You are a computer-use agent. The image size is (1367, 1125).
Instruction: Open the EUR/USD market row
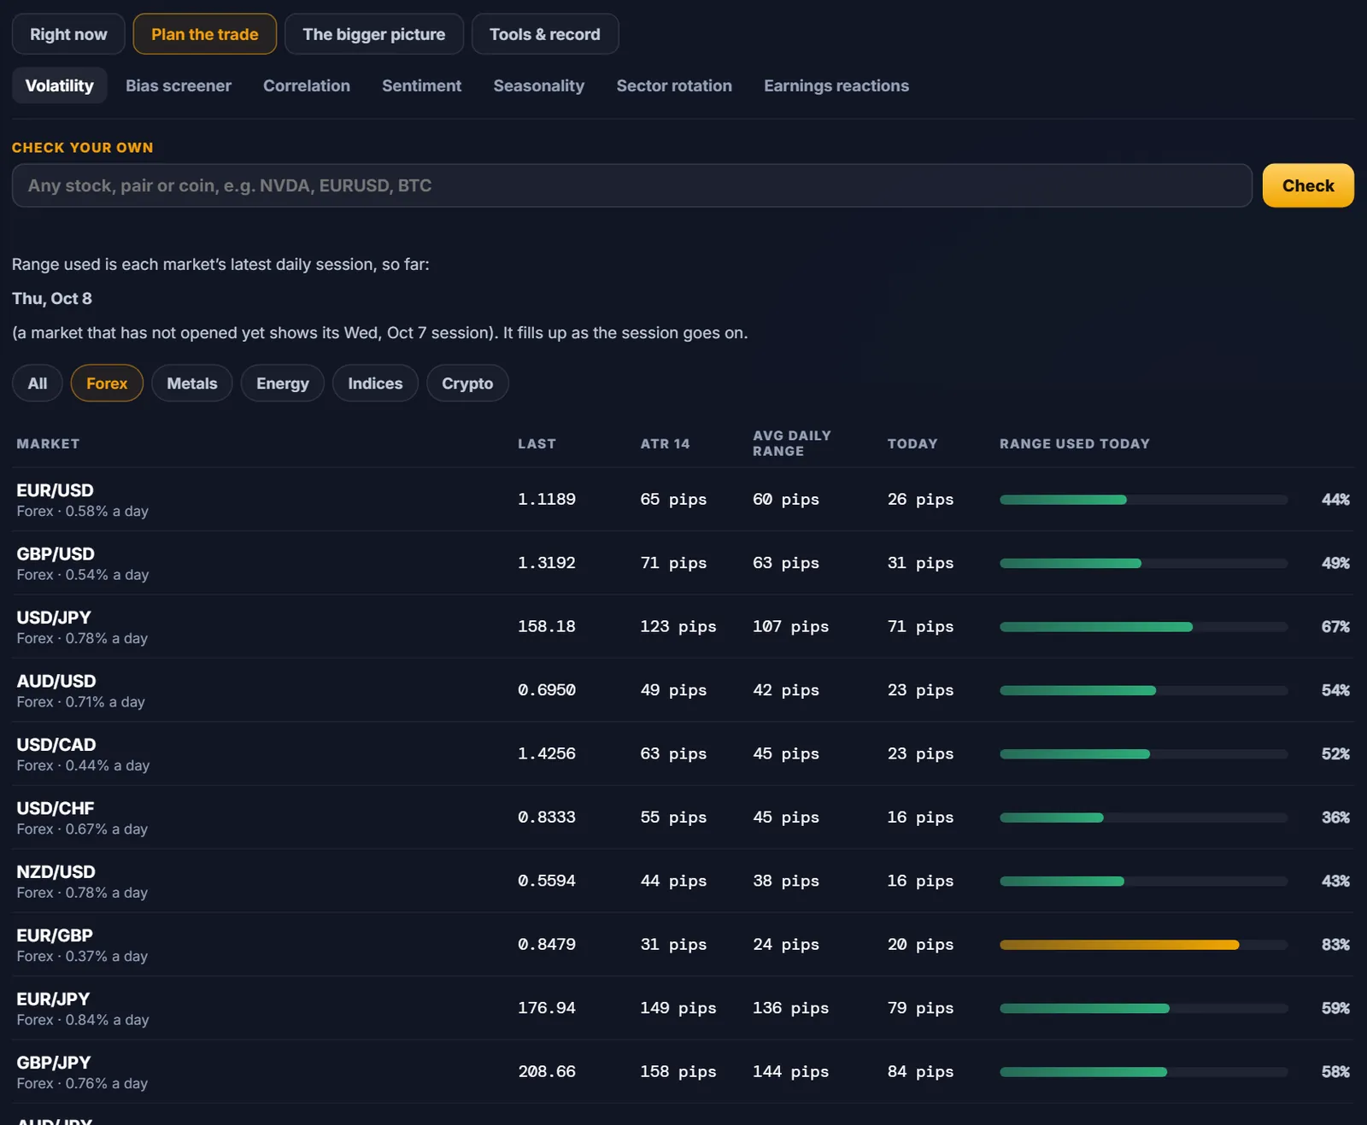click(x=683, y=500)
